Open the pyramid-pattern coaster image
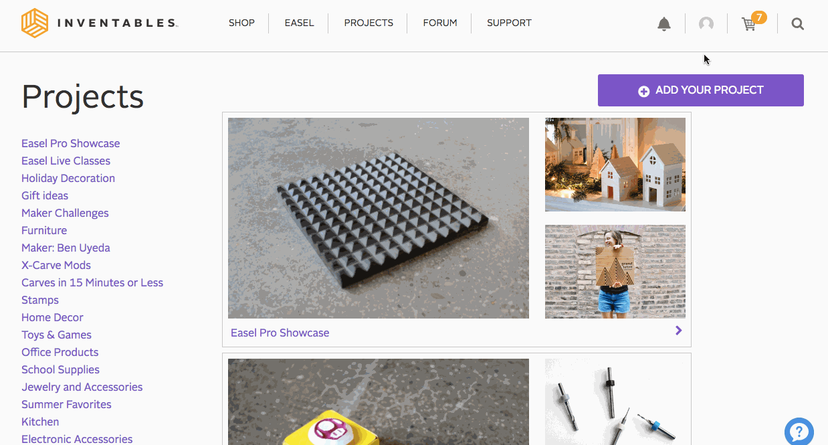This screenshot has height=445, width=828. (x=378, y=217)
